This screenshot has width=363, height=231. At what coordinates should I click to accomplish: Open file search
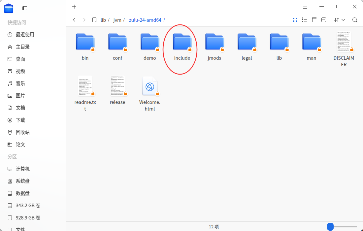[355, 20]
